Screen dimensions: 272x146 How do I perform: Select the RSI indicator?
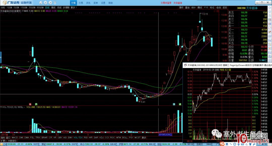click(86, 137)
